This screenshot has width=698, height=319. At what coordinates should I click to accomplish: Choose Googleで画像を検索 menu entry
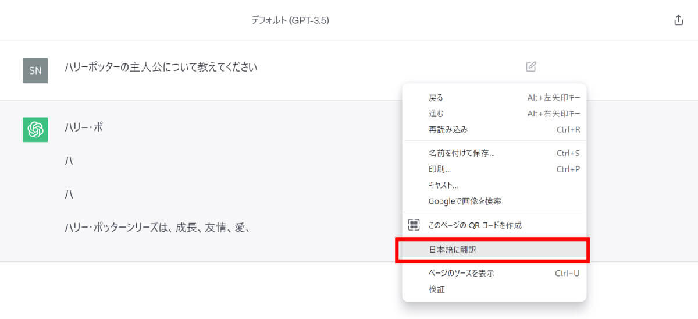(x=494, y=201)
